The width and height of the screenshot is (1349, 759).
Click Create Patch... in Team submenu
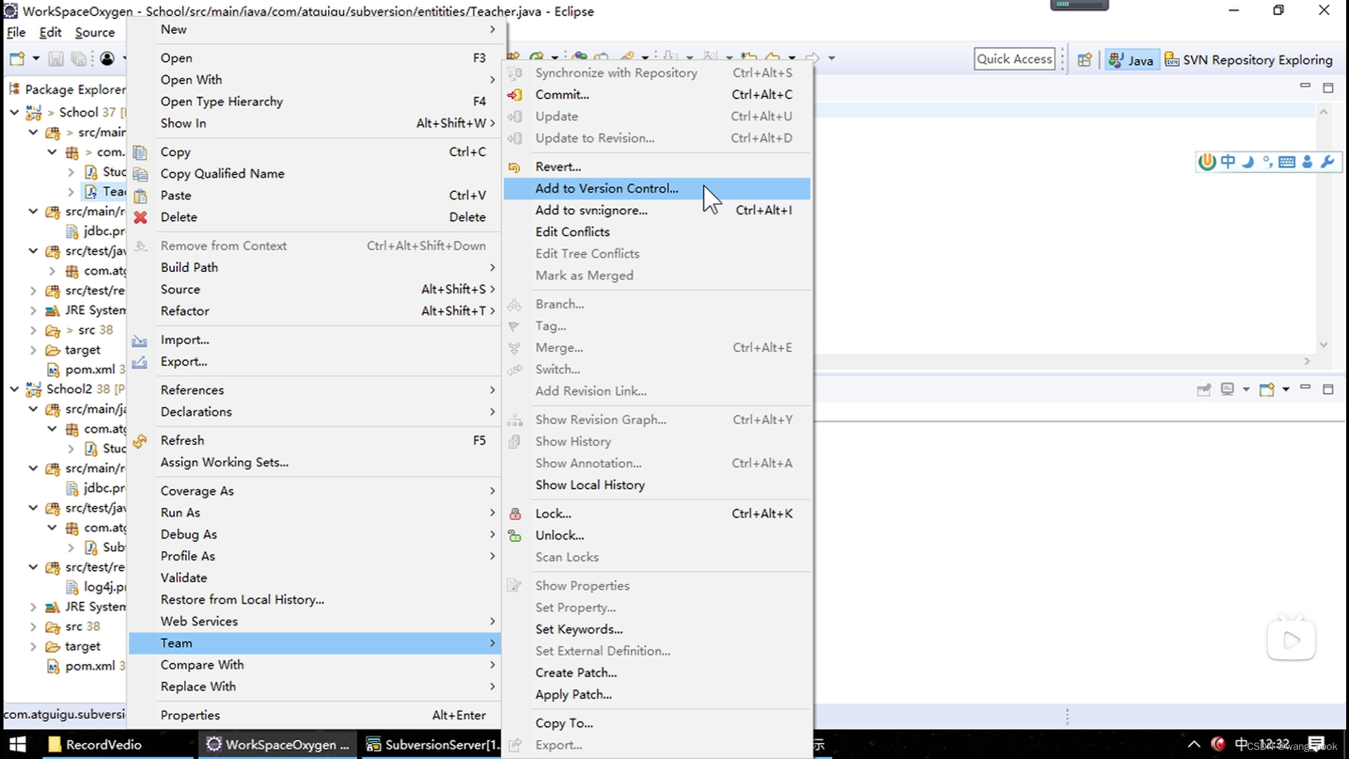tap(656, 673)
